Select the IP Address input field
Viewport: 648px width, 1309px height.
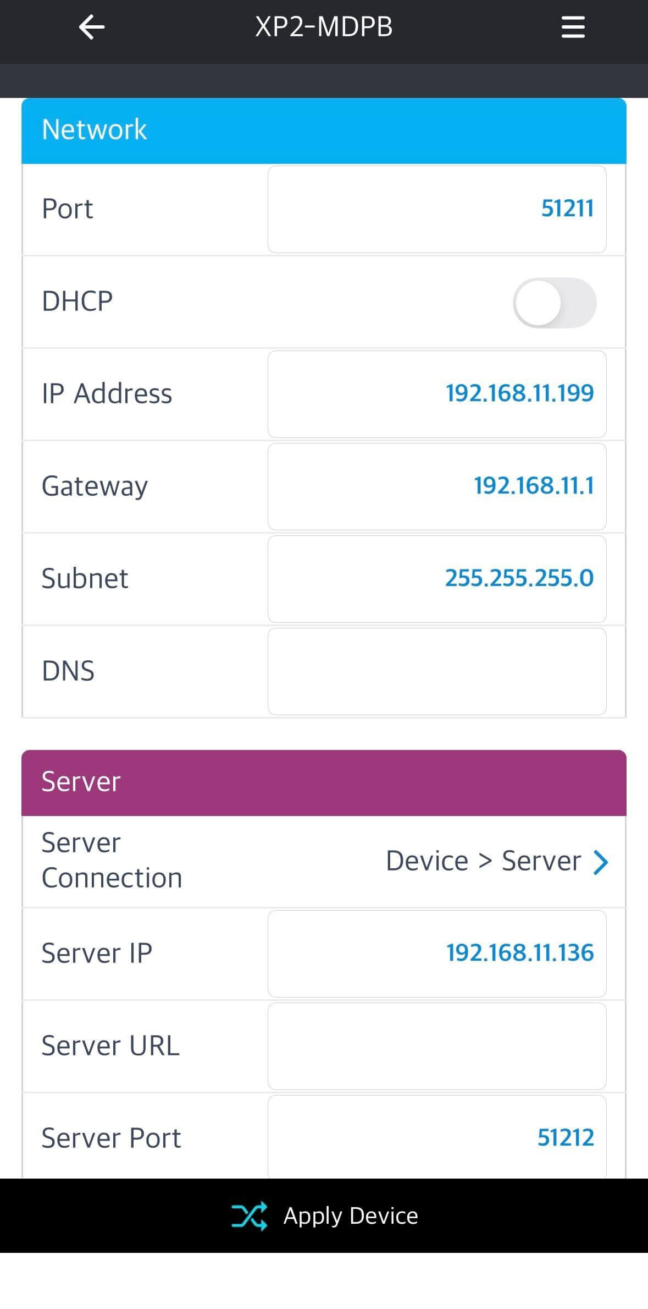437,394
